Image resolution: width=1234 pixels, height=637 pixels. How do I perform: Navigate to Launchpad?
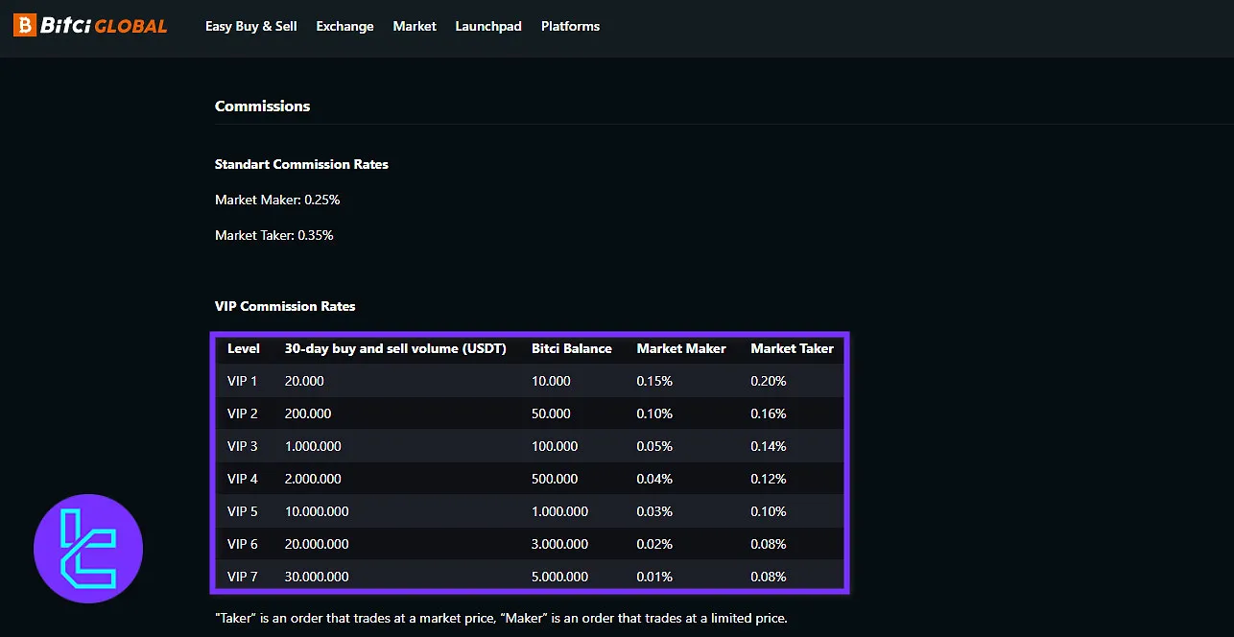tap(488, 26)
